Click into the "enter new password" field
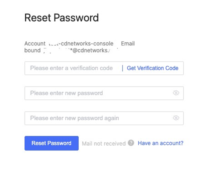Screen dimensions: 221x171 (x=97, y=93)
